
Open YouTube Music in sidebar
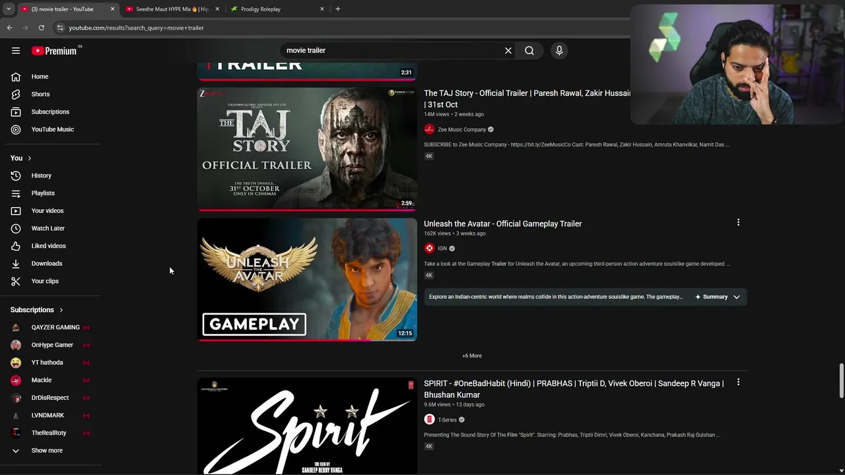(53, 129)
